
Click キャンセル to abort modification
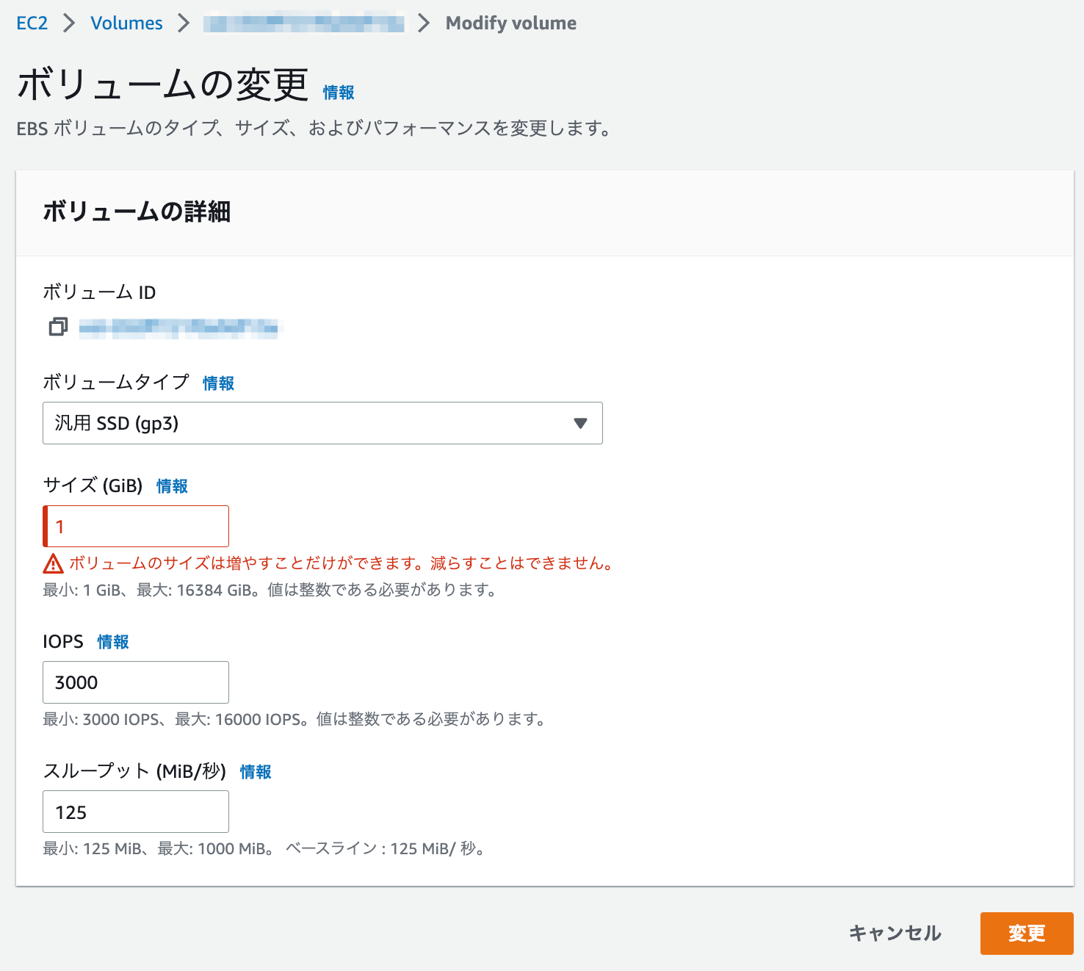tap(894, 934)
